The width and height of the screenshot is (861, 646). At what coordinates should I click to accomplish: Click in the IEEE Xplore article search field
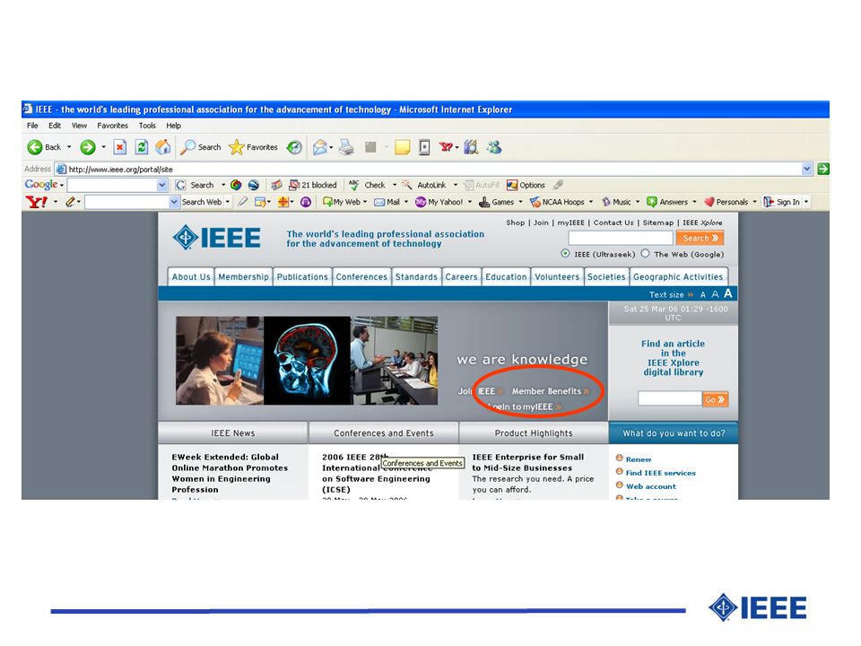coord(669,398)
